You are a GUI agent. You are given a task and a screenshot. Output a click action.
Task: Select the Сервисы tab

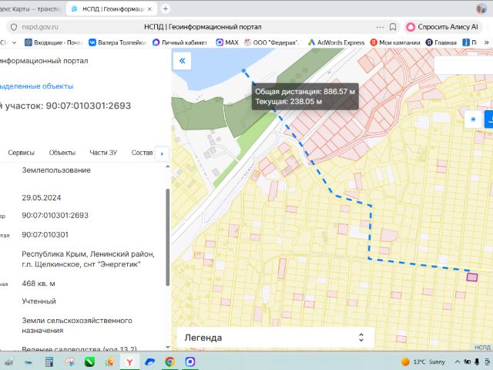tap(21, 153)
